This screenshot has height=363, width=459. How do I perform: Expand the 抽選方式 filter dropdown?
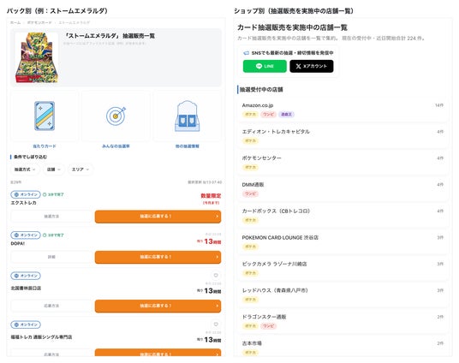click(x=25, y=170)
